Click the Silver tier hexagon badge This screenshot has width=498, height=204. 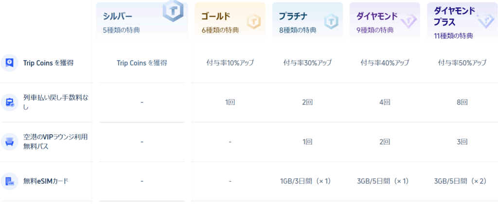(x=174, y=11)
